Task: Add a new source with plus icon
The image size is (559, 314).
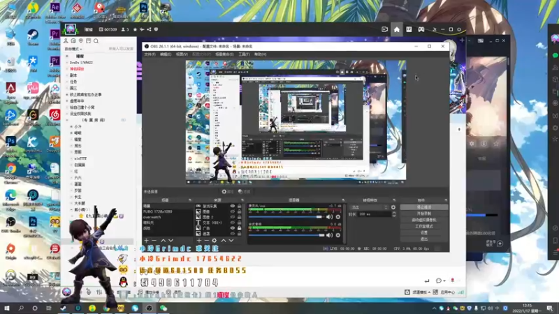Action: (199, 241)
